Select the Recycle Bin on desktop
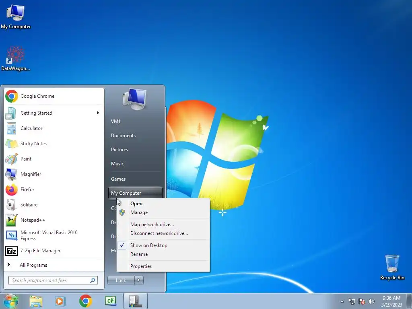Screen dimensions: 412x309 [x=392, y=267]
